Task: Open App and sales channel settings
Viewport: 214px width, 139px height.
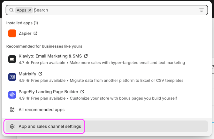Action: (50, 127)
